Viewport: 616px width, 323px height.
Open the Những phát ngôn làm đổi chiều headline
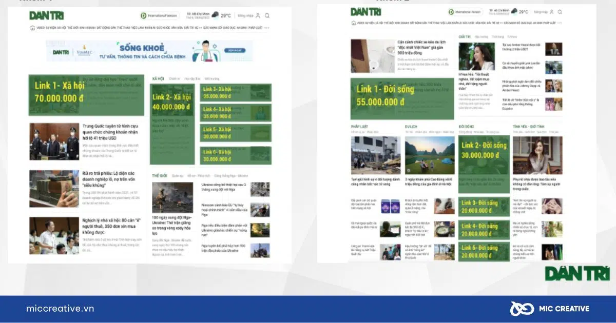522,86
